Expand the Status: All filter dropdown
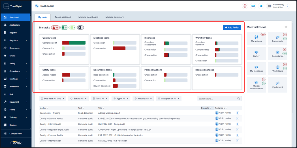 tap(78, 99)
